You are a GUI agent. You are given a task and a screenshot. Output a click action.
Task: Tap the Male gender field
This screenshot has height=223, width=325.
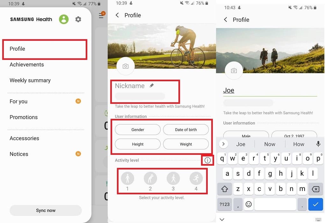click(x=246, y=134)
